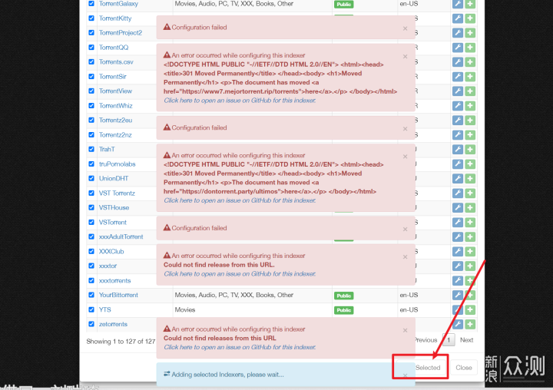Open configure wrench for VST Torrentz
553x390 pixels.
coord(458,193)
